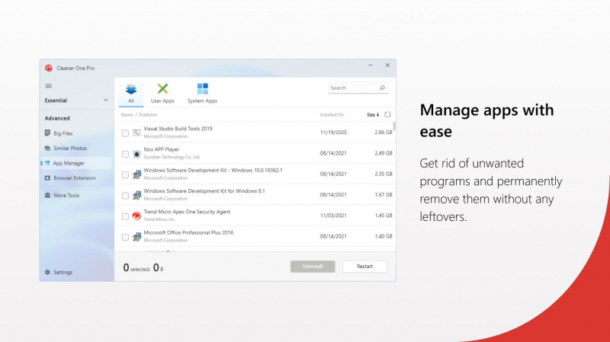The height and width of the screenshot is (342, 610).
Task: Click the 11/03/2021 install date
Action: click(x=333, y=216)
